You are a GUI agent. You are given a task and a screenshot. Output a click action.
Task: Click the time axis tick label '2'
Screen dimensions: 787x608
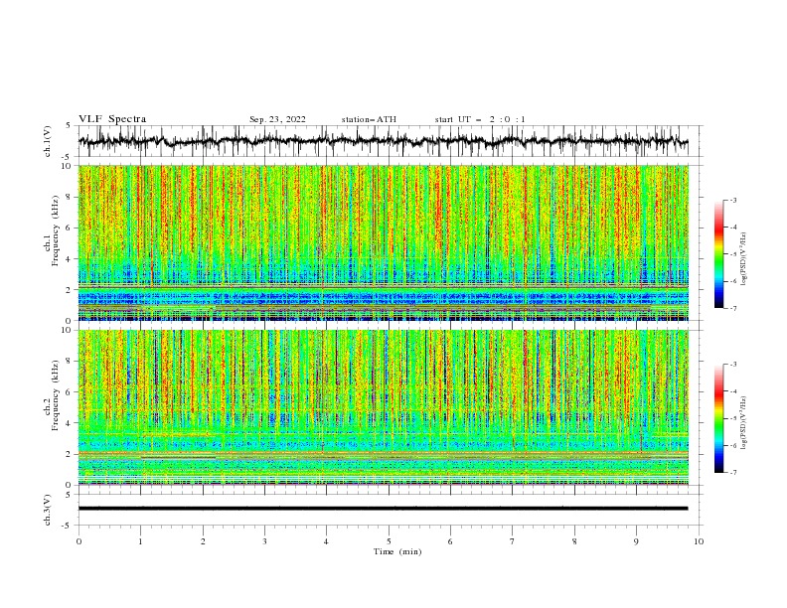click(x=203, y=541)
